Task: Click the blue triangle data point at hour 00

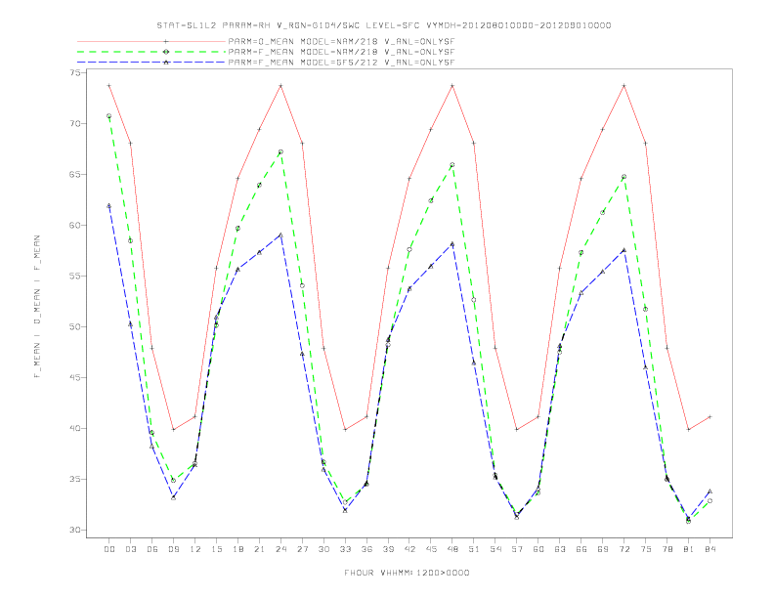Action: 109,206
